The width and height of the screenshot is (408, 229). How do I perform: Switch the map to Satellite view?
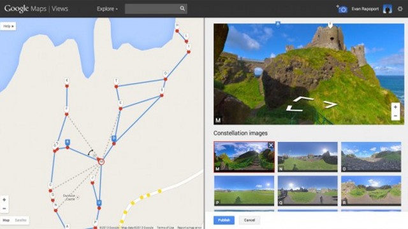coord(20,220)
